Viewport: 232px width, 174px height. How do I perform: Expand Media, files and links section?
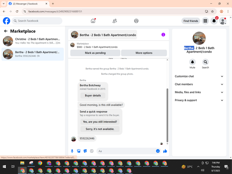(x=199, y=92)
